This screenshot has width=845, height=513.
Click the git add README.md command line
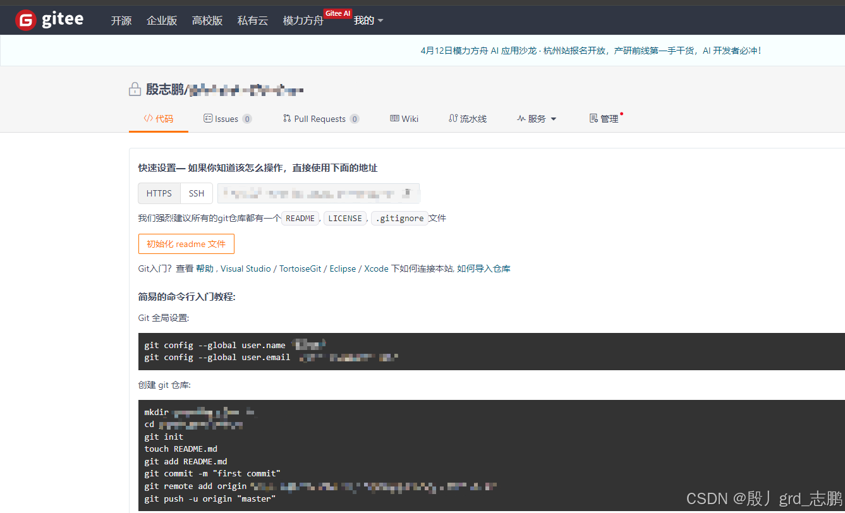(186, 462)
